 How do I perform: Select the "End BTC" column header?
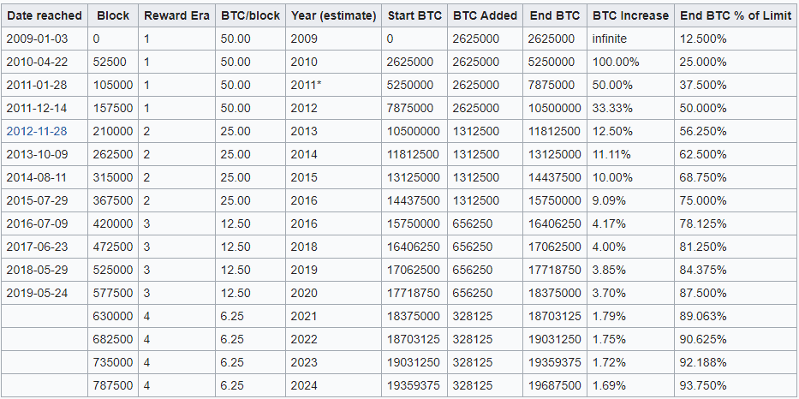(x=554, y=15)
